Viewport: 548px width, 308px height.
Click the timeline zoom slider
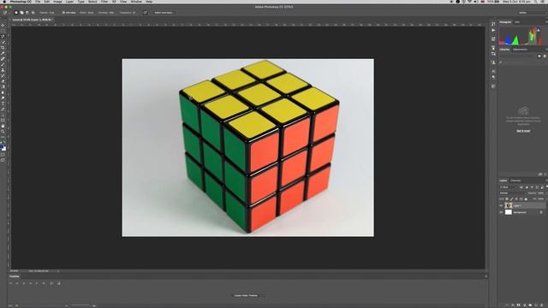point(81,305)
